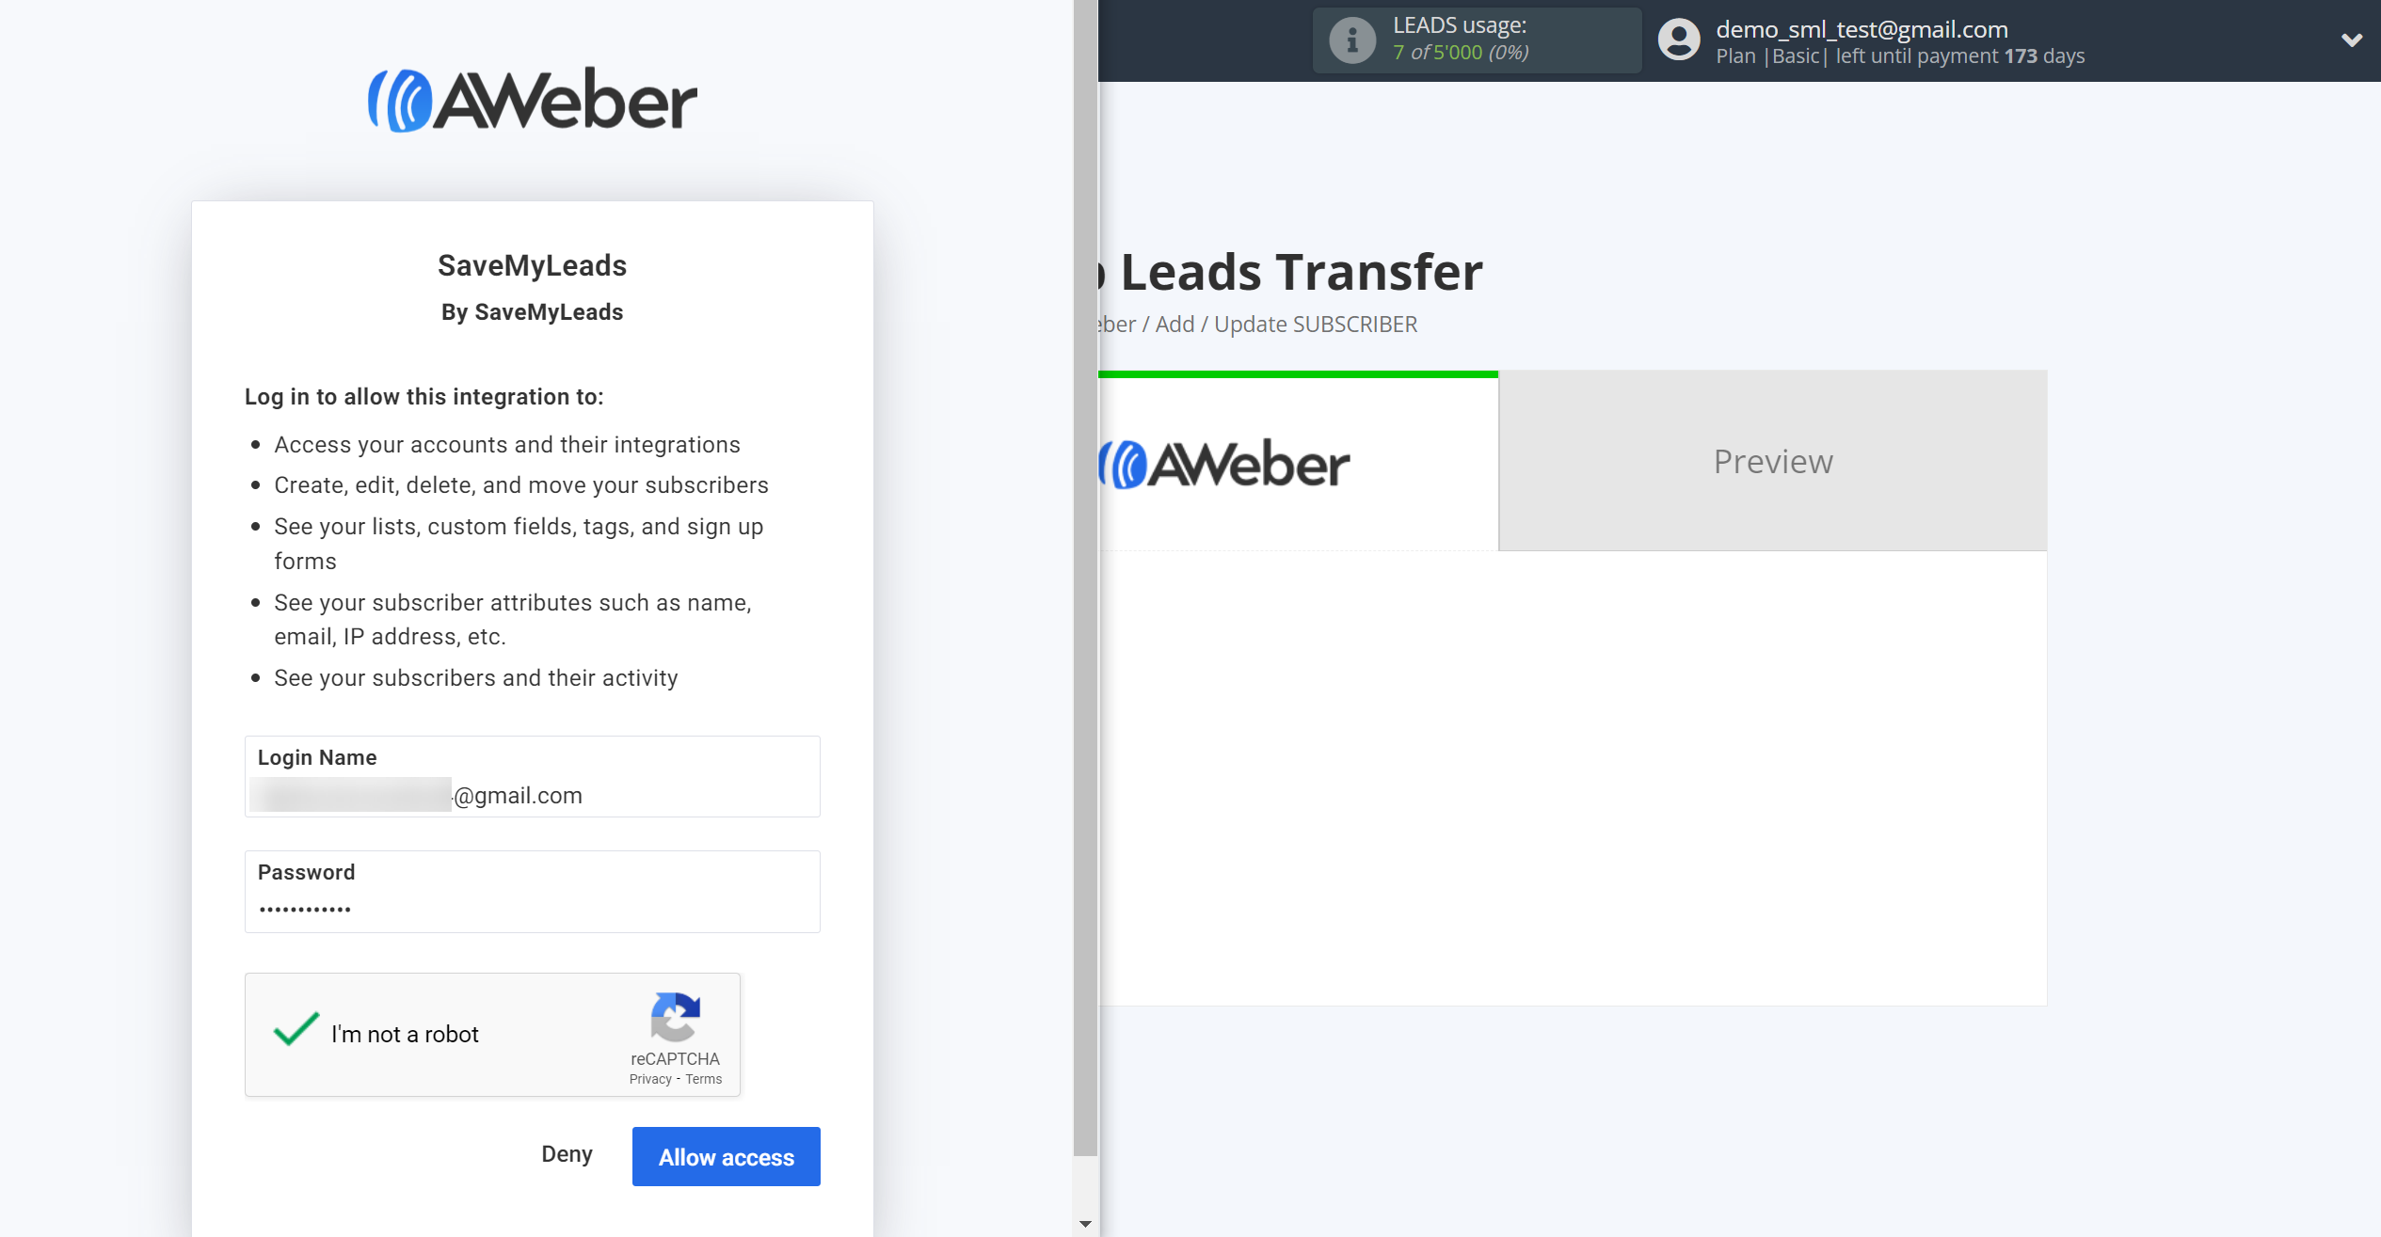Open the AWeber Preview tab

1773,461
